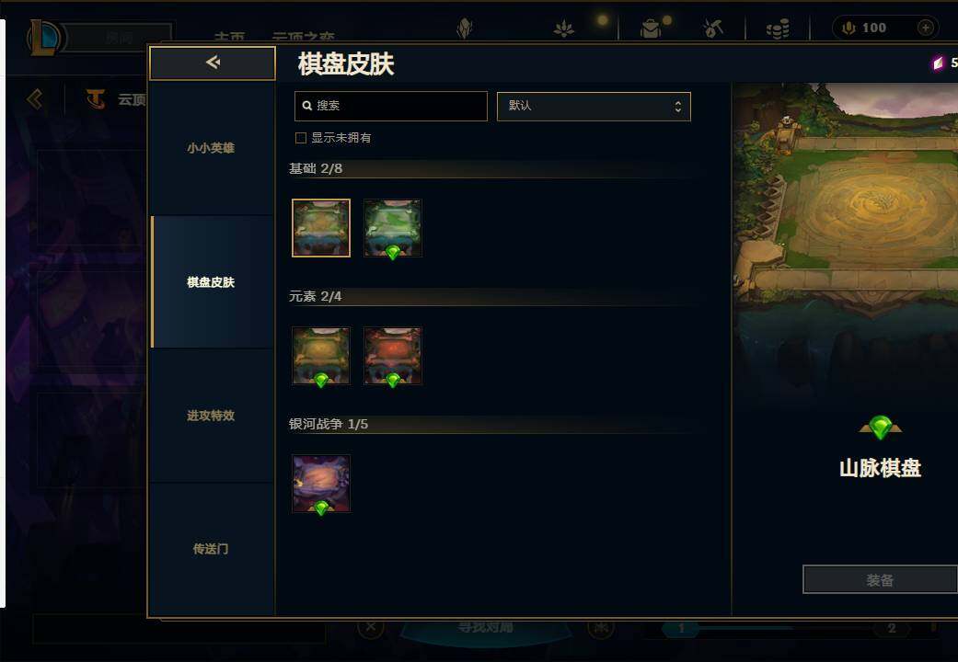Open the crafting hammer icon in top bar
This screenshot has width=958, height=662.
(712, 29)
